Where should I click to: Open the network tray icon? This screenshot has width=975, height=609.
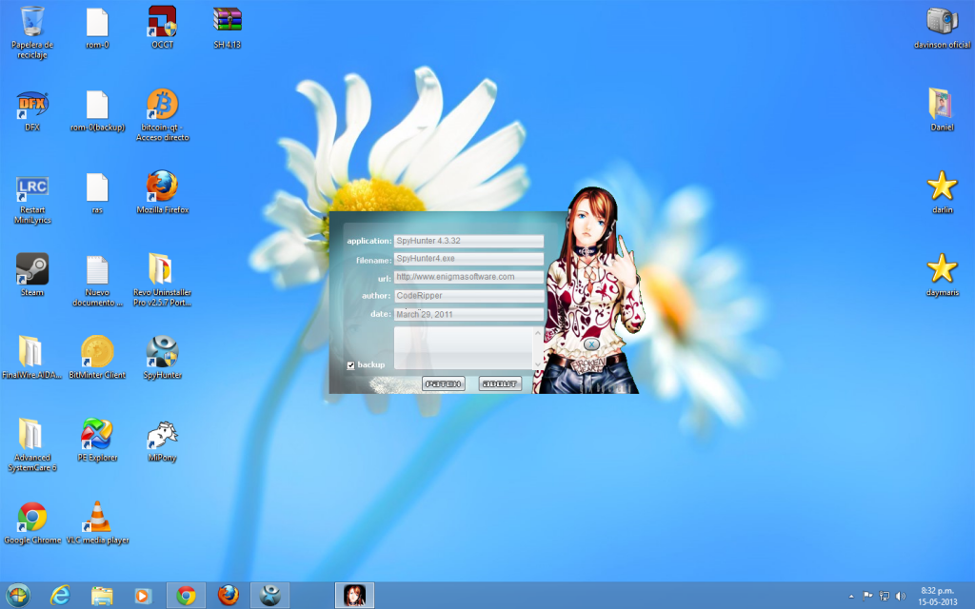[885, 596]
